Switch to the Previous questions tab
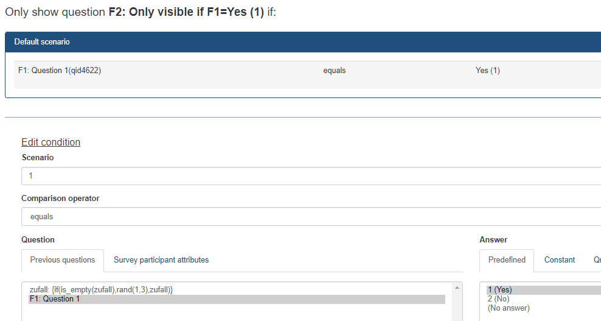The width and height of the screenshot is (601, 321). pos(63,260)
